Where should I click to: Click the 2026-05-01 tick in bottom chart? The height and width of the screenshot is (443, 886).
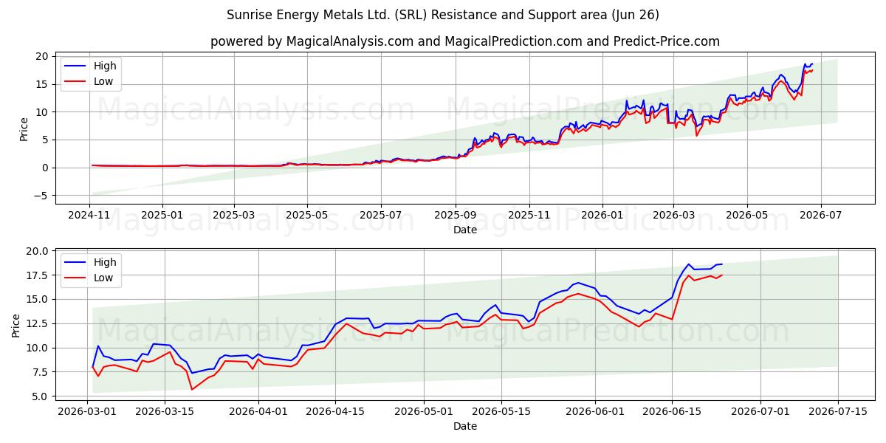pos(424,411)
